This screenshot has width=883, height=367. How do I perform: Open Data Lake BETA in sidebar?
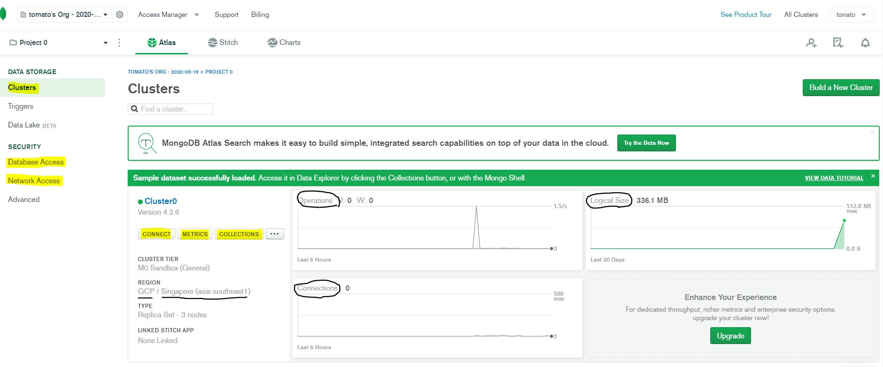pyautogui.click(x=32, y=125)
